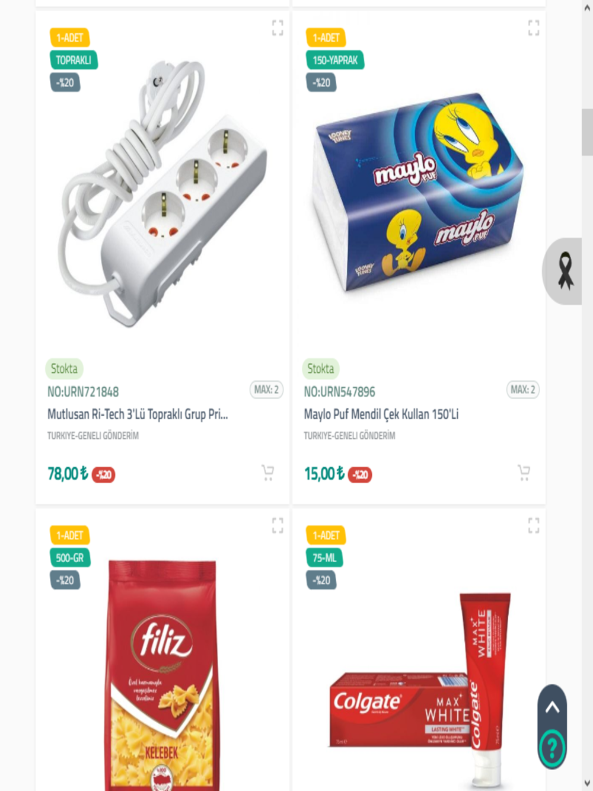Open Maylo Puf Mendil Çek Kullan link
This screenshot has width=593, height=791.
pos(381,414)
